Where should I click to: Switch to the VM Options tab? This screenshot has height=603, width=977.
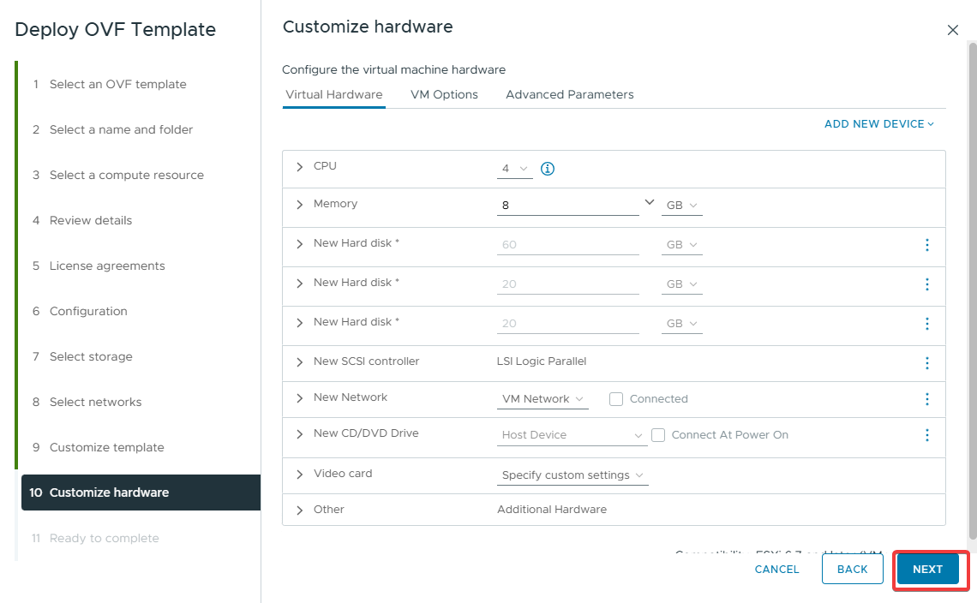click(444, 95)
